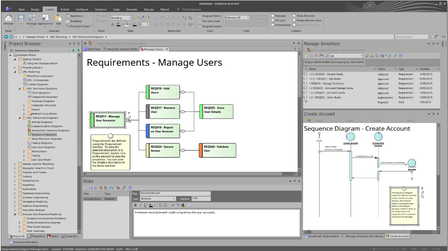Click Risks toolbar help icon
The width and height of the screenshot is (448, 251).
click(x=130, y=188)
